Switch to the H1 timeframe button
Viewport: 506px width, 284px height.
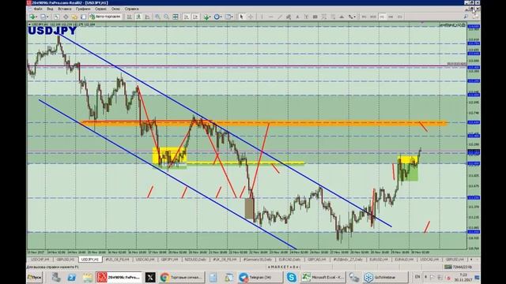point(382,17)
